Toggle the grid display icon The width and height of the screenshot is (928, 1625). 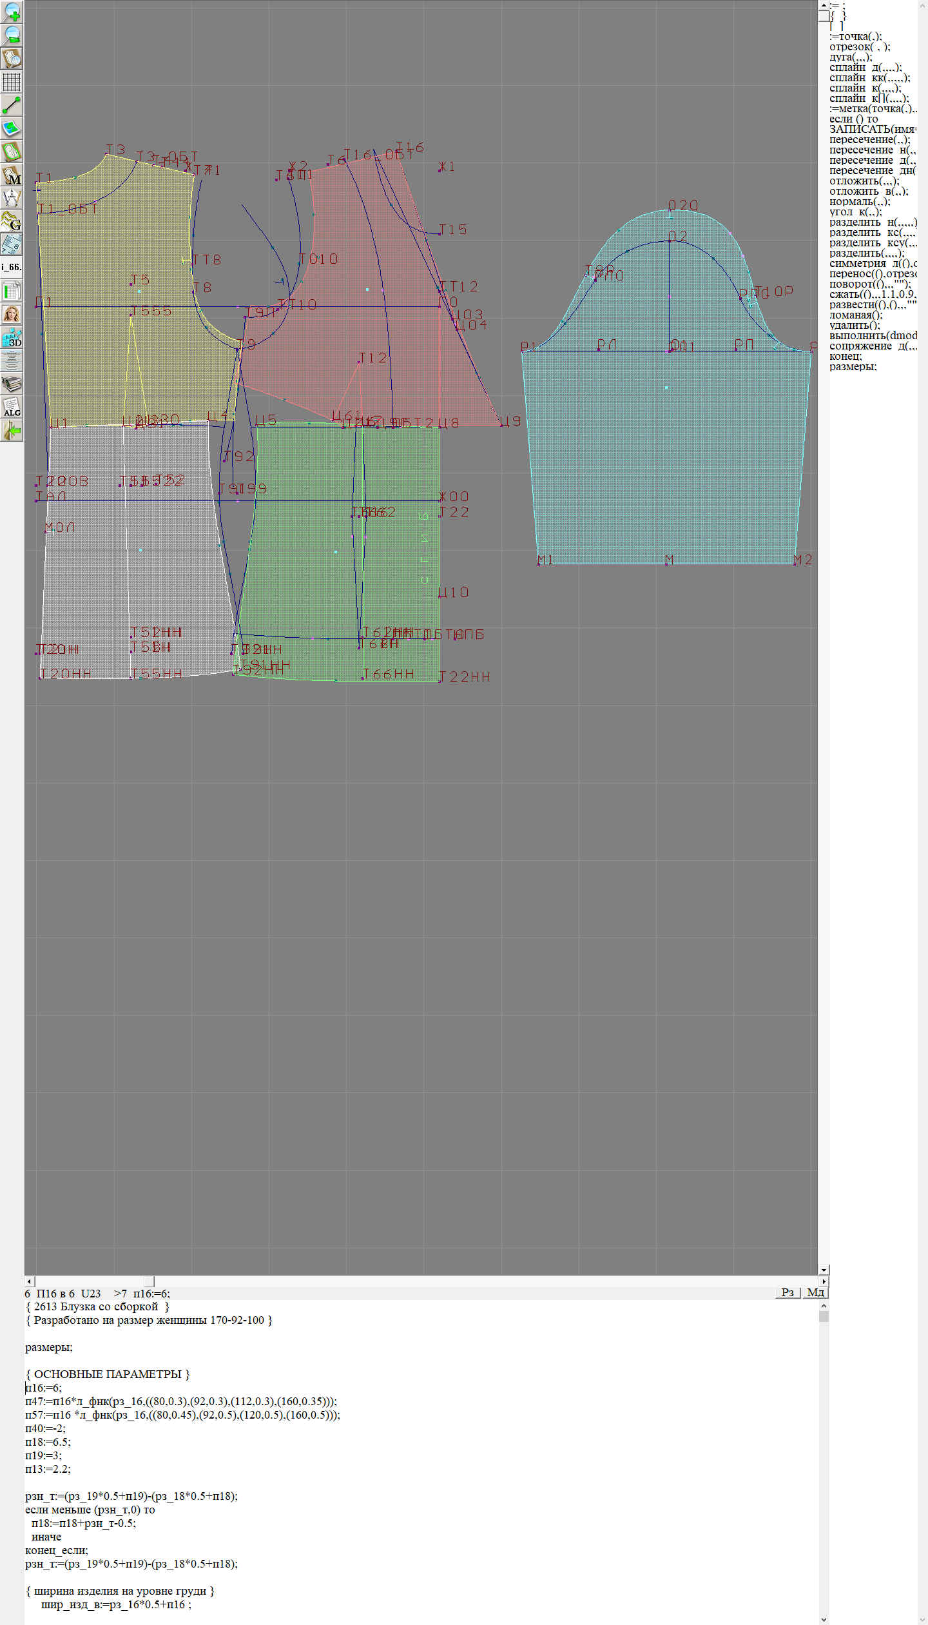click(x=12, y=82)
